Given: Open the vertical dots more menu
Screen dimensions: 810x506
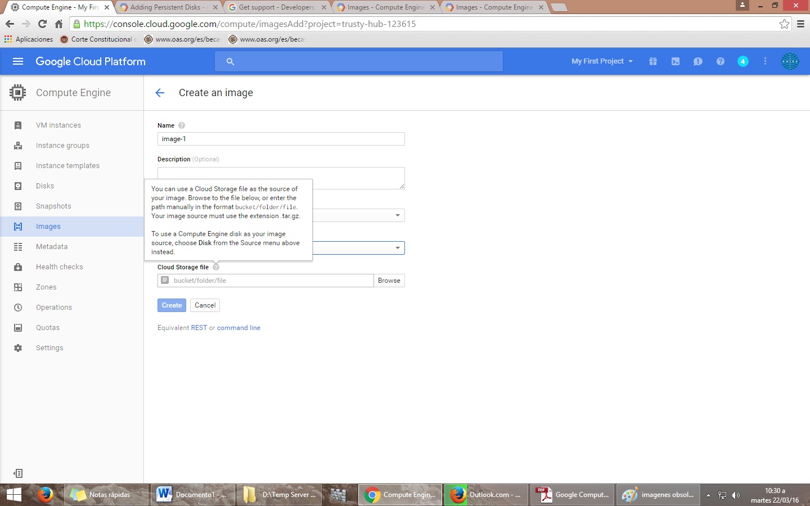Looking at the screenshot, I should (765, 61).
